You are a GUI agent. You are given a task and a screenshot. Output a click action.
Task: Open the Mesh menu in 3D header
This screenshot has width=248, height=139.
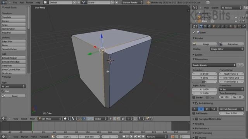point(33,119)
